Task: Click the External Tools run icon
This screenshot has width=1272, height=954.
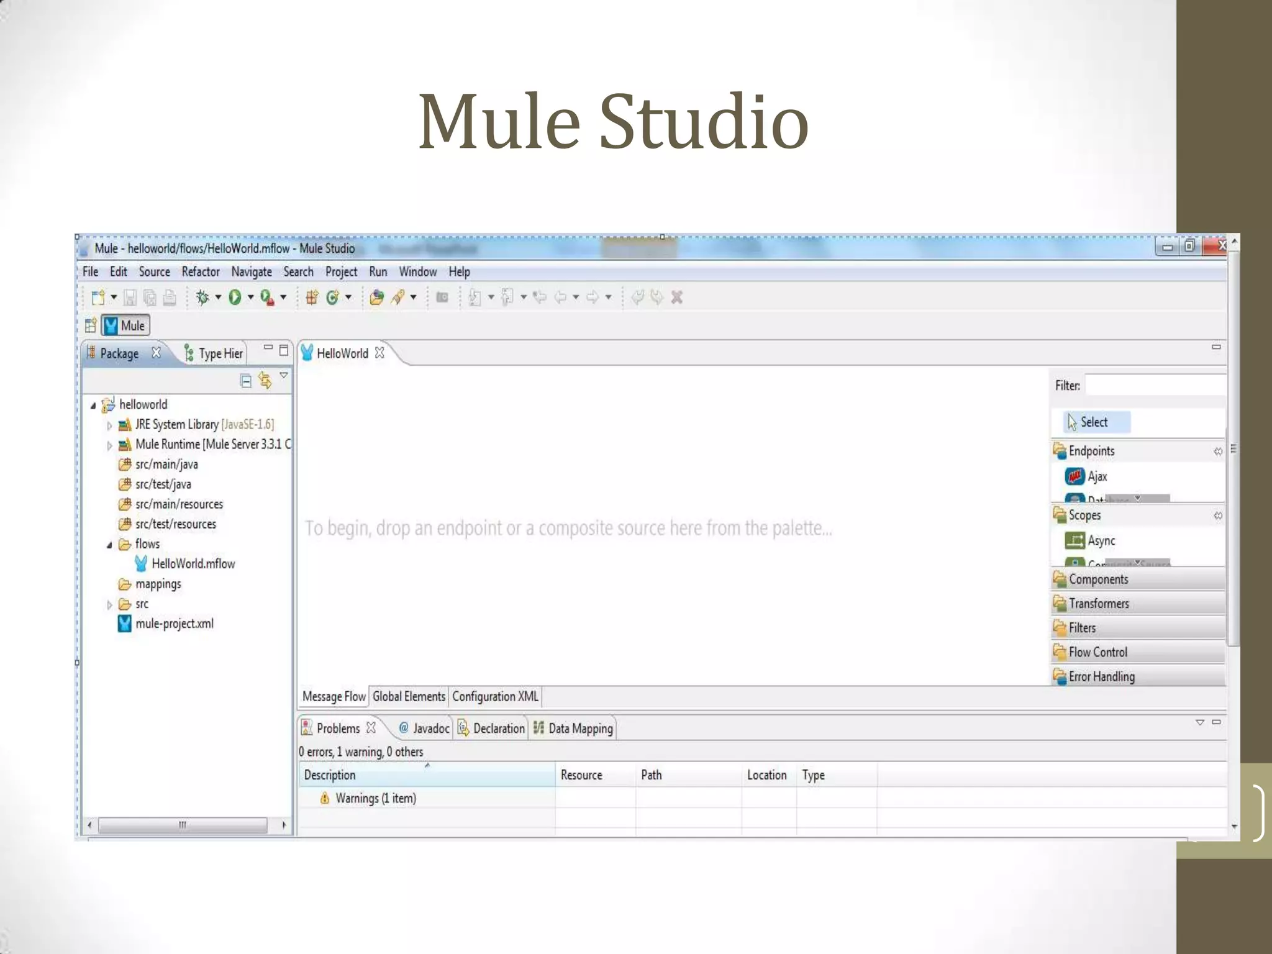Action: pyautogui.click(x=267, y=298)
